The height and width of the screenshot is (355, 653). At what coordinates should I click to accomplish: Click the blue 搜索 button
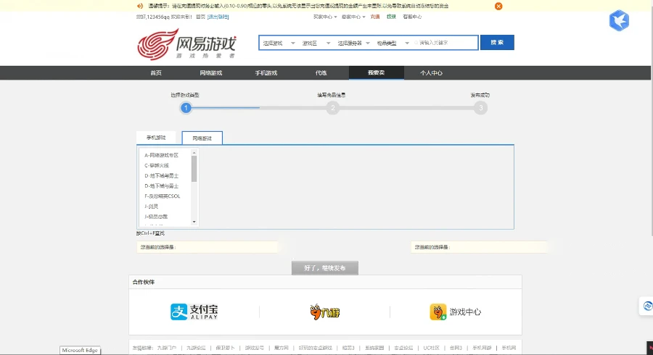497,43
